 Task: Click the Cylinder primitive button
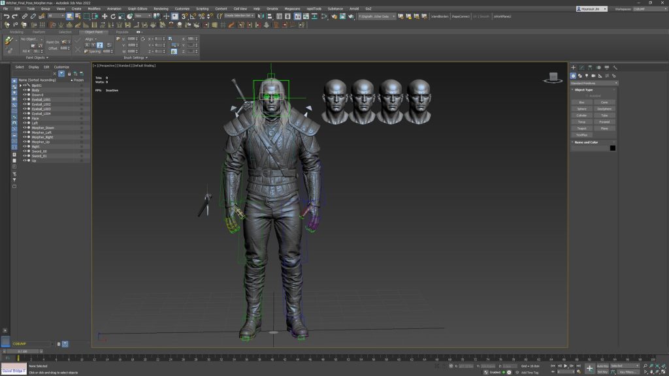(x=581, y=115)
